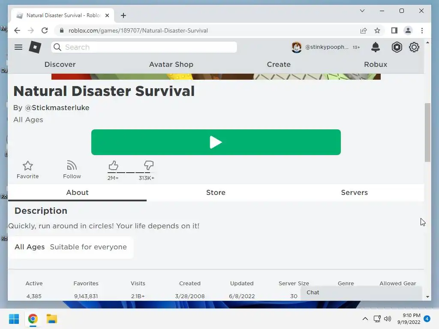Expand the Chat panel
The height and width of the screenshot is (329, 439).
pos(361,293)
